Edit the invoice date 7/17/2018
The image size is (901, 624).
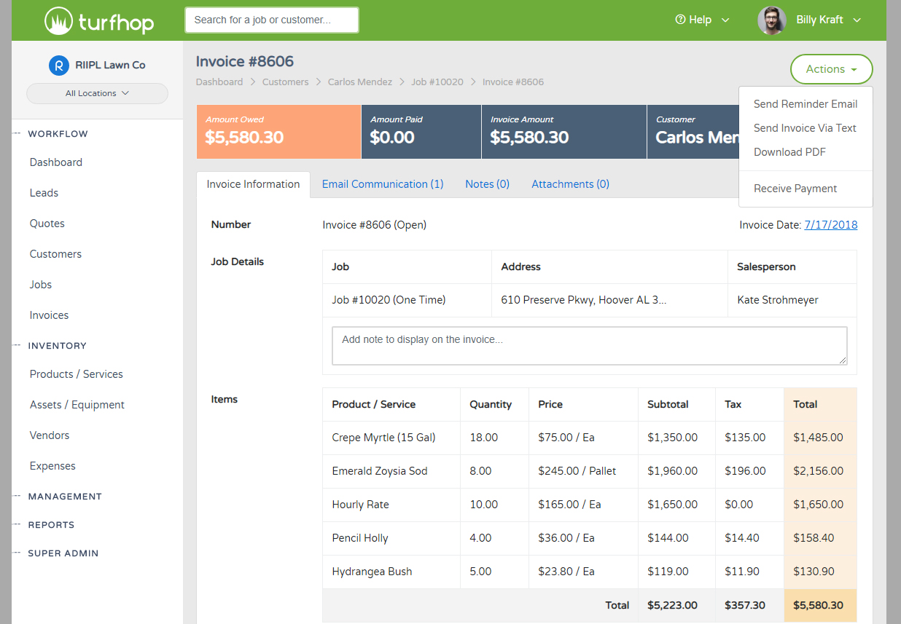pos(830,225)
